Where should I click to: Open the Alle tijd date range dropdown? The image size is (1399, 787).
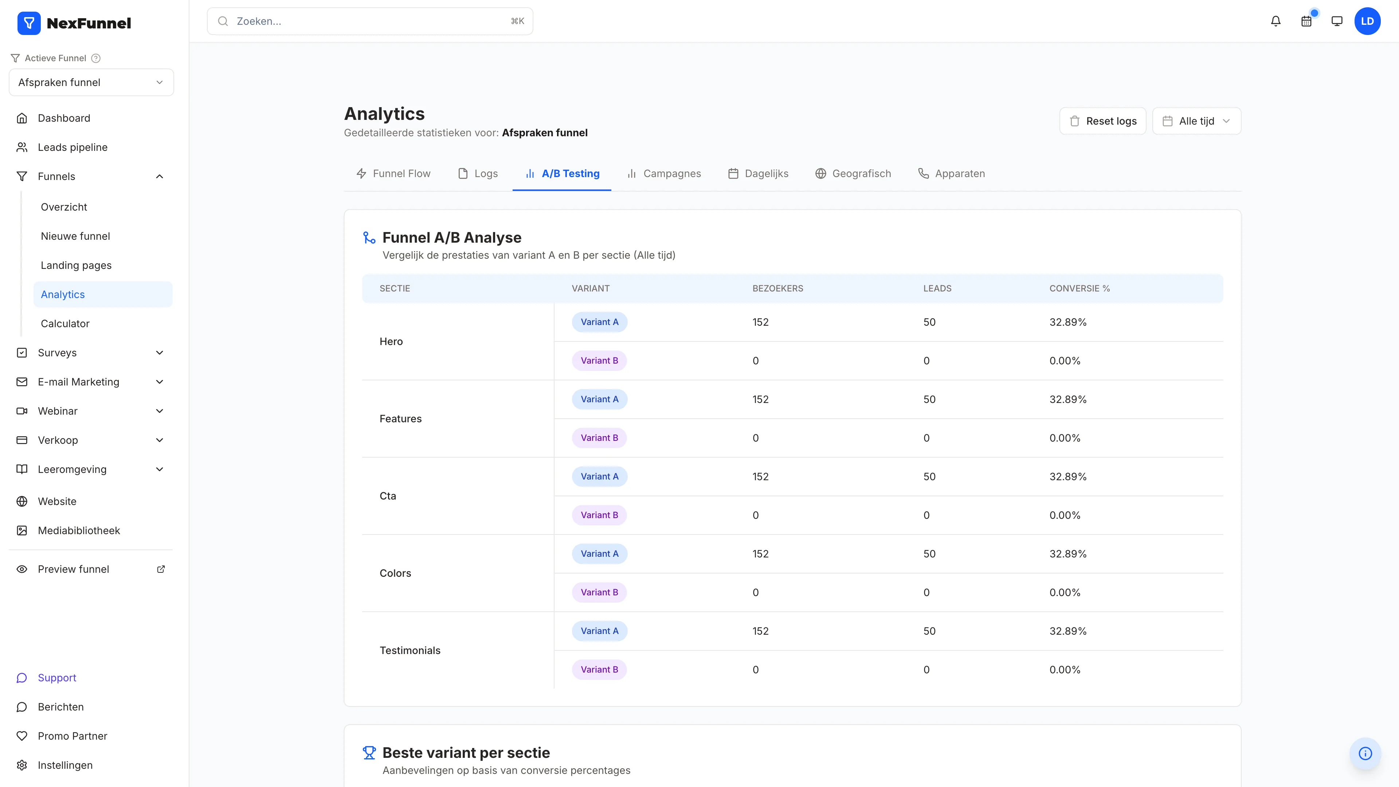click(1196, 121)
